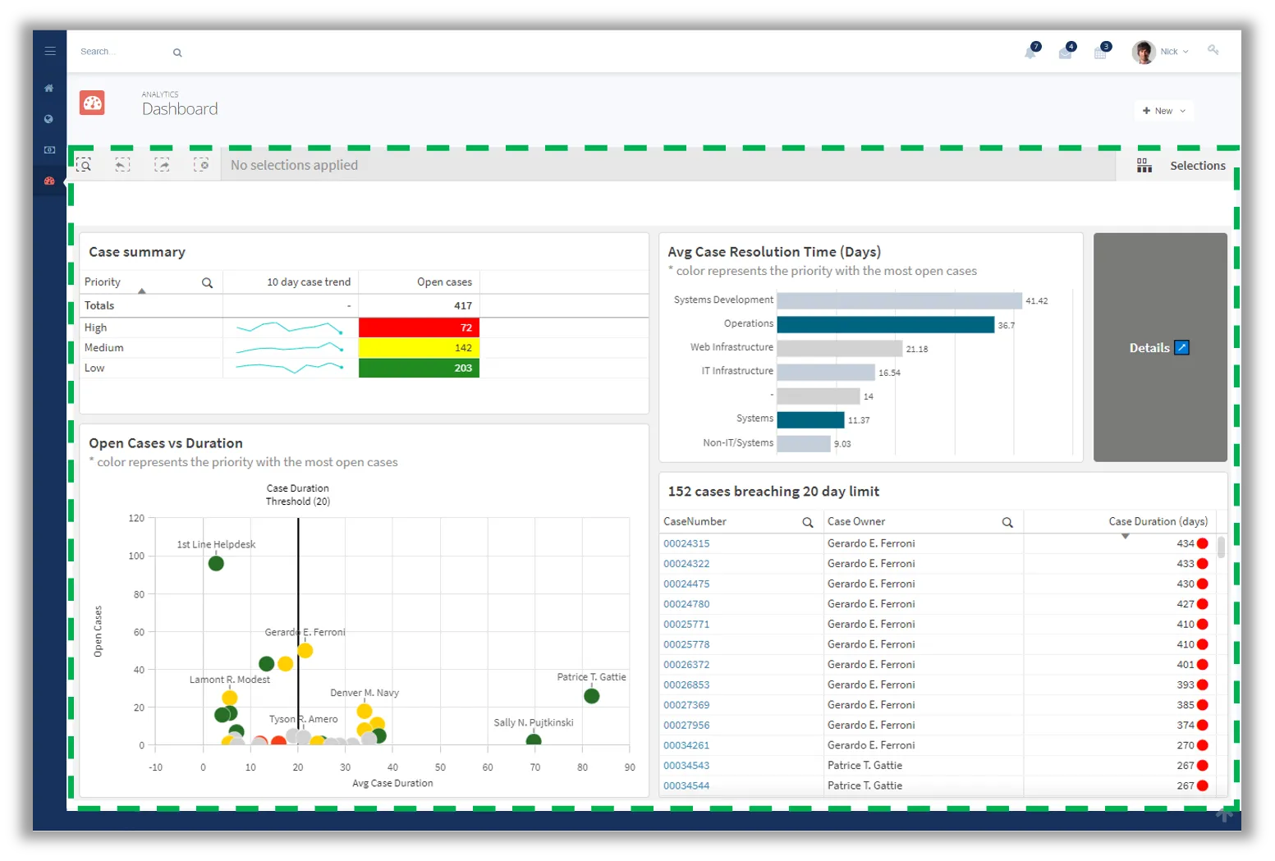
Task: Select the red High priority cell showing 72
Action: [419, 327]
